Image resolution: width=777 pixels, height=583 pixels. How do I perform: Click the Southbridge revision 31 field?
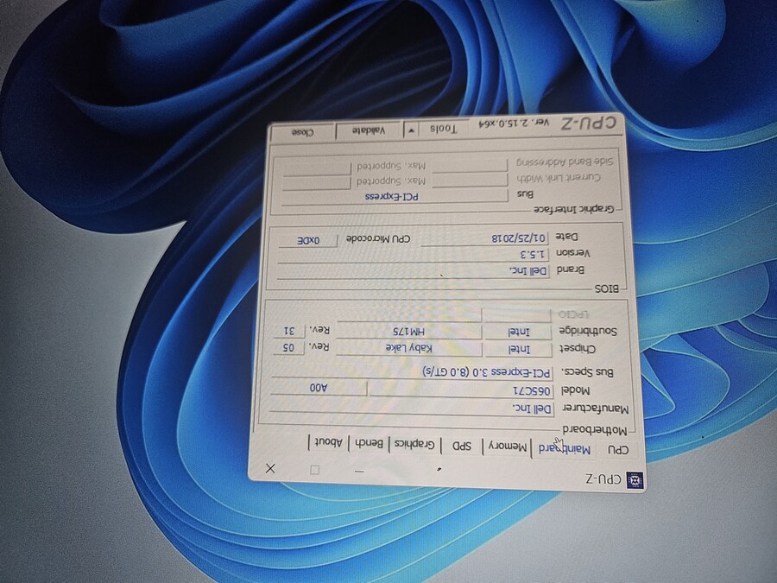pyautogui.click(x=289, y=330)
